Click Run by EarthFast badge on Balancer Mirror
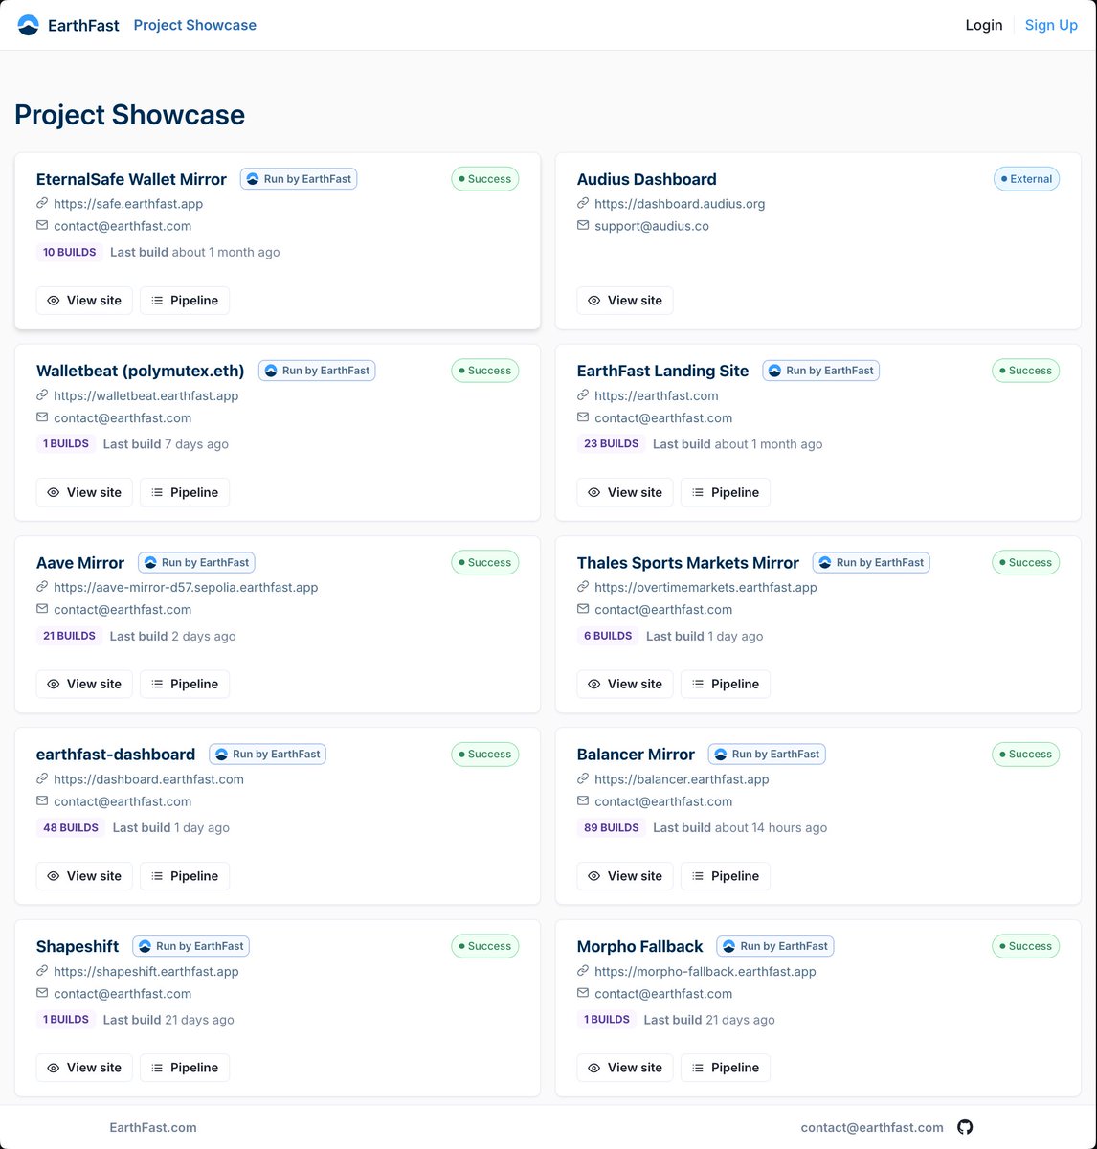The width and height of the screenshot is (1097, 1149). (767, 755)
